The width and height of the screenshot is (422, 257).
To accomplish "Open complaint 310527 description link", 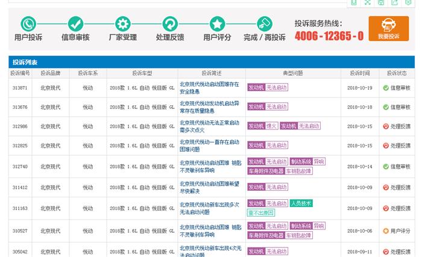I will (x=210, y=231).
